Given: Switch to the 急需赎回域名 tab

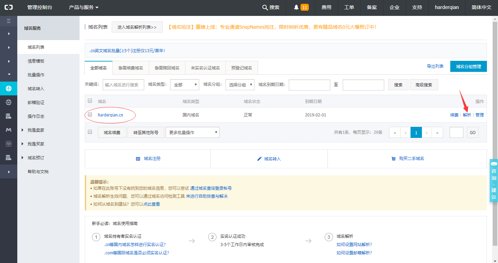Looking at the screenshot, I should click(x=167, y=68).
